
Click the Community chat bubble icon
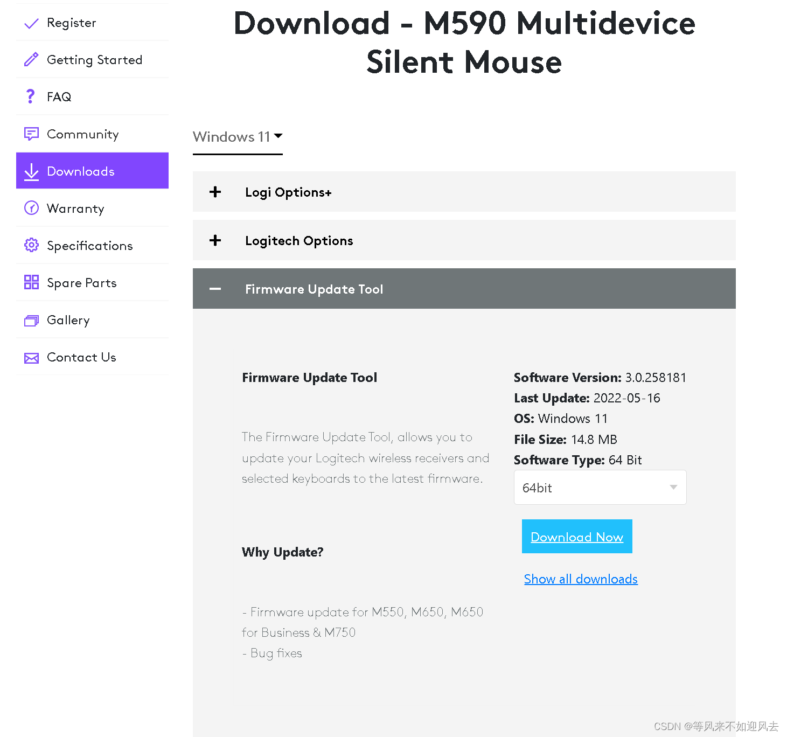(31, 134)
